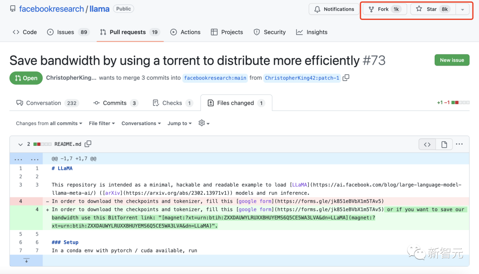Open the Security tab
This screenshot has height=274, width=479.
pyautogui.click(x=270, y=32)
